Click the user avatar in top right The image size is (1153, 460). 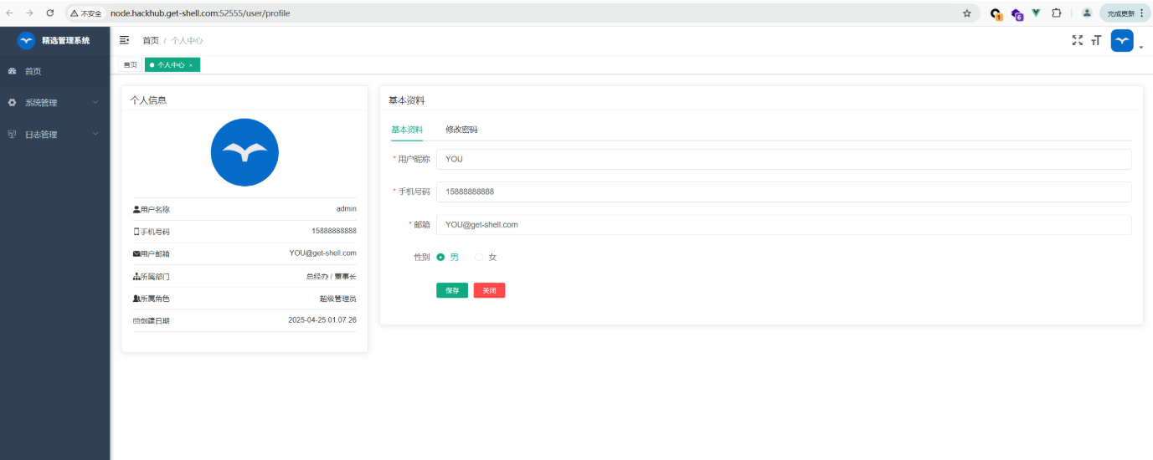(1121, 40)
